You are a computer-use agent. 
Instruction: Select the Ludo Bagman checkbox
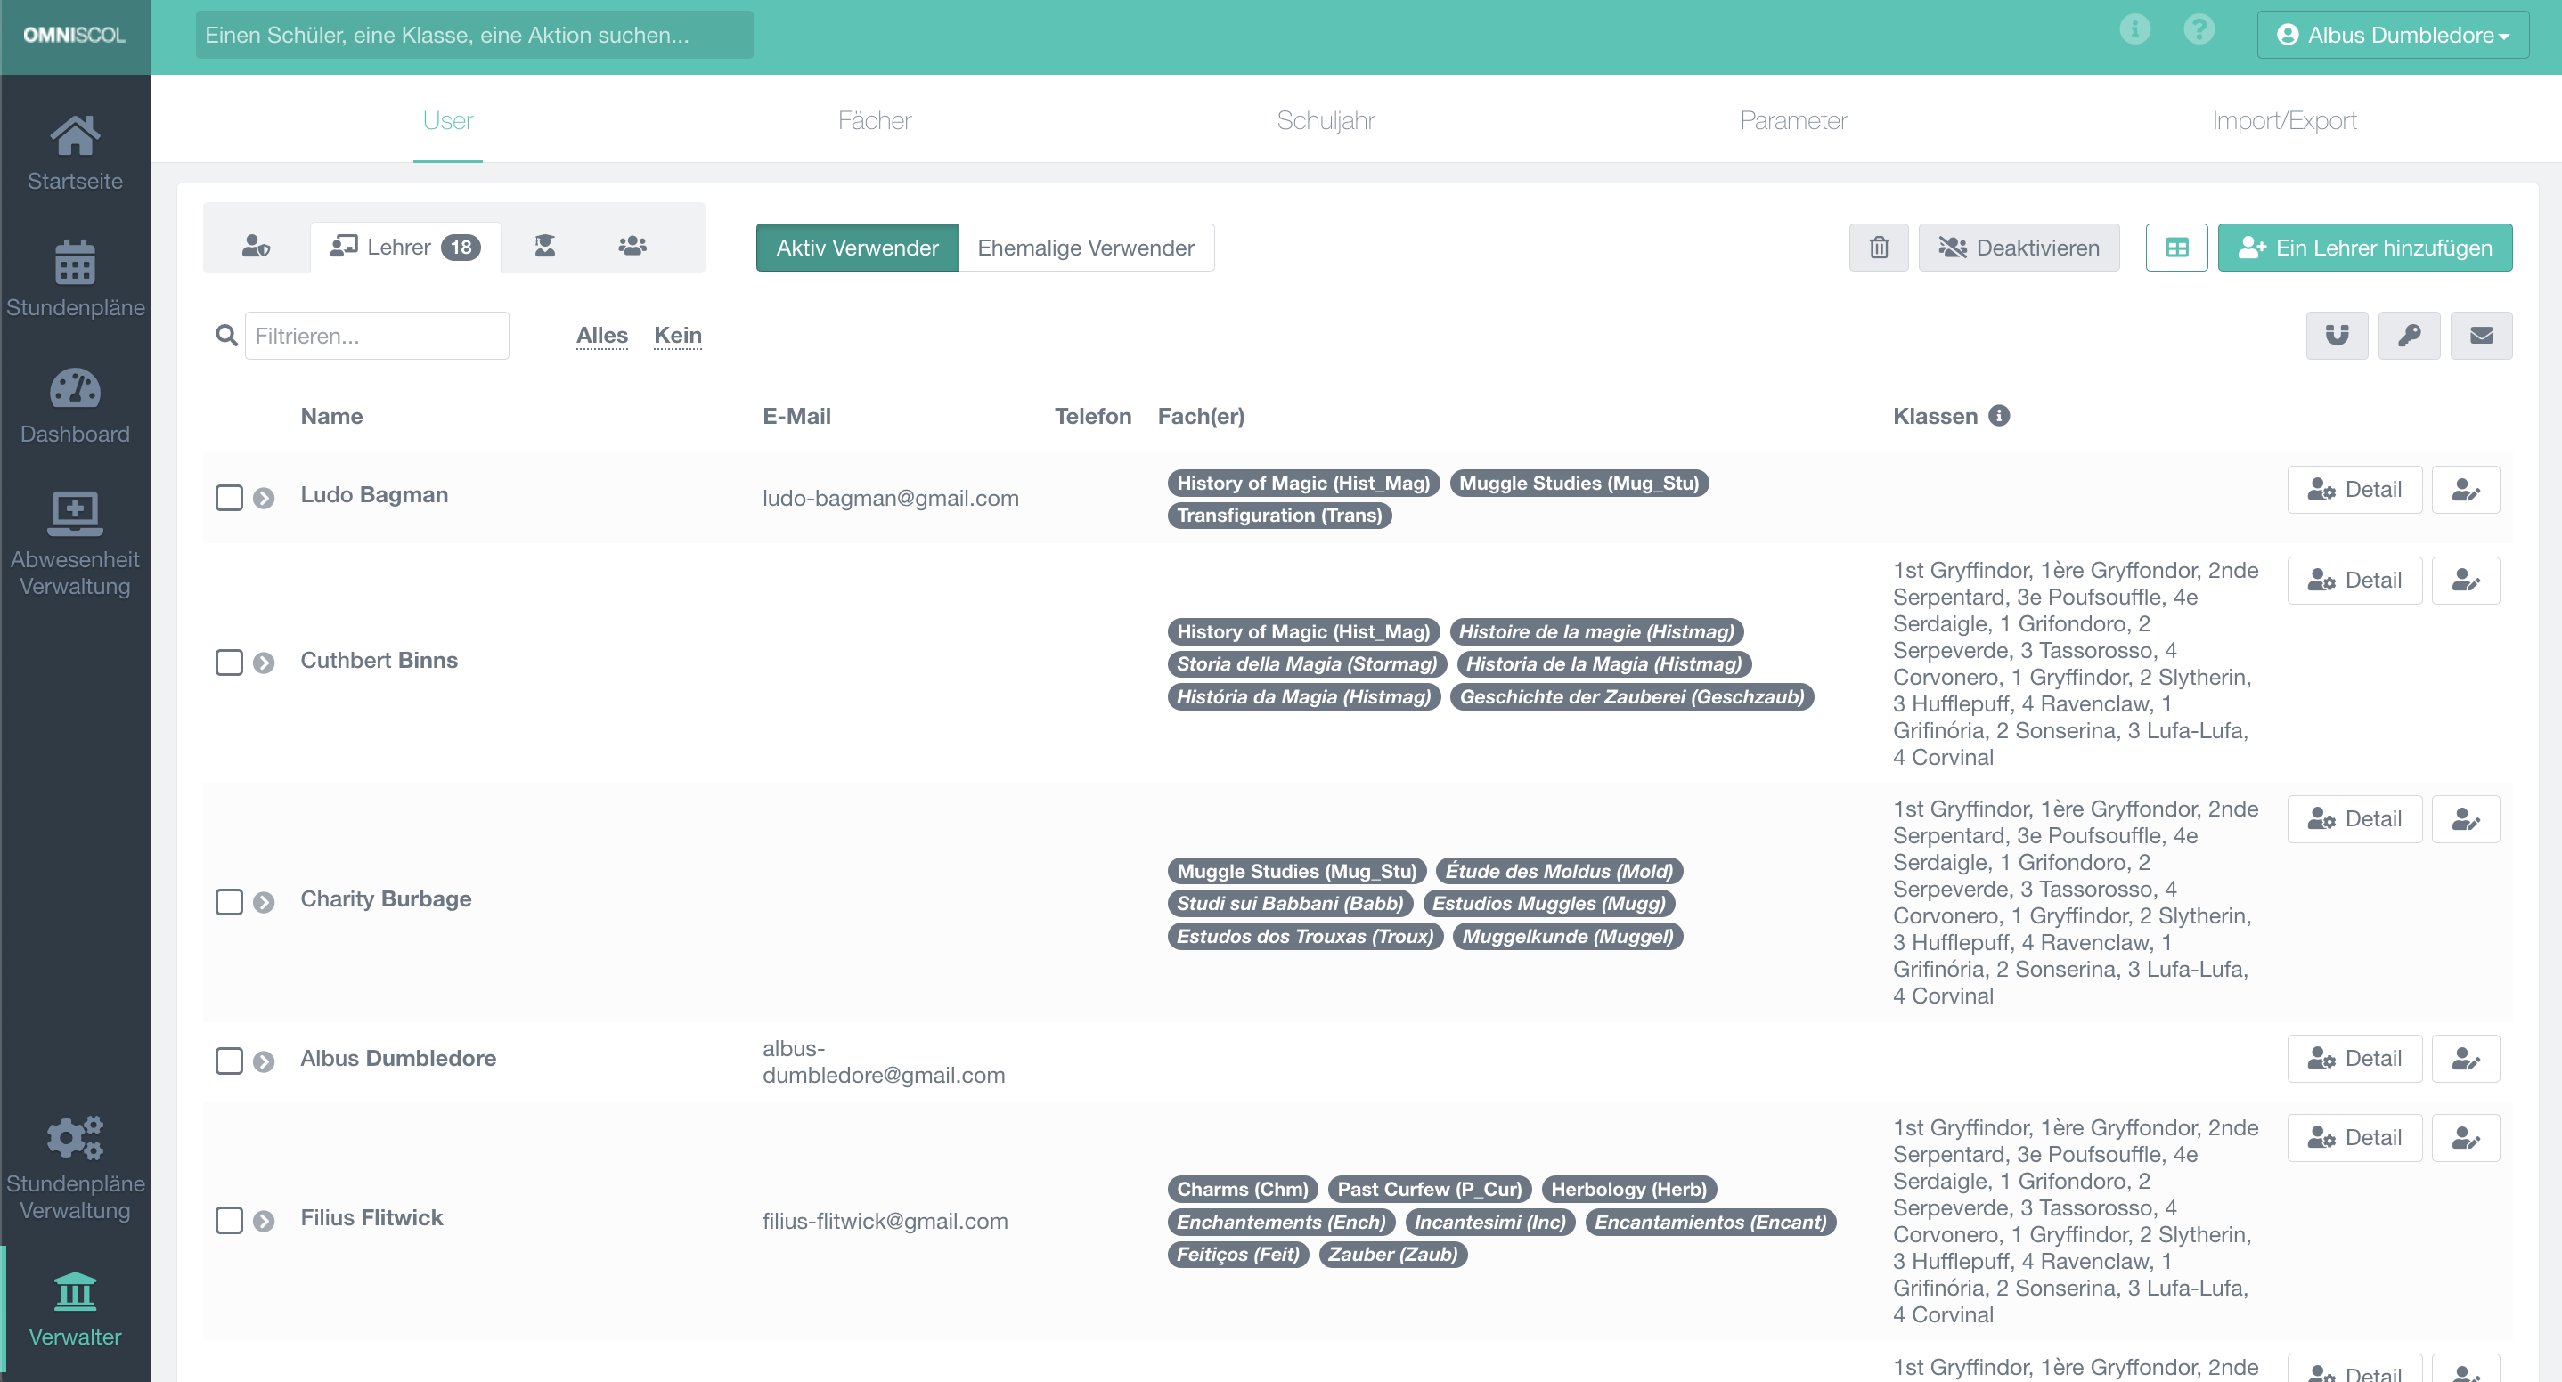[229, 497]
